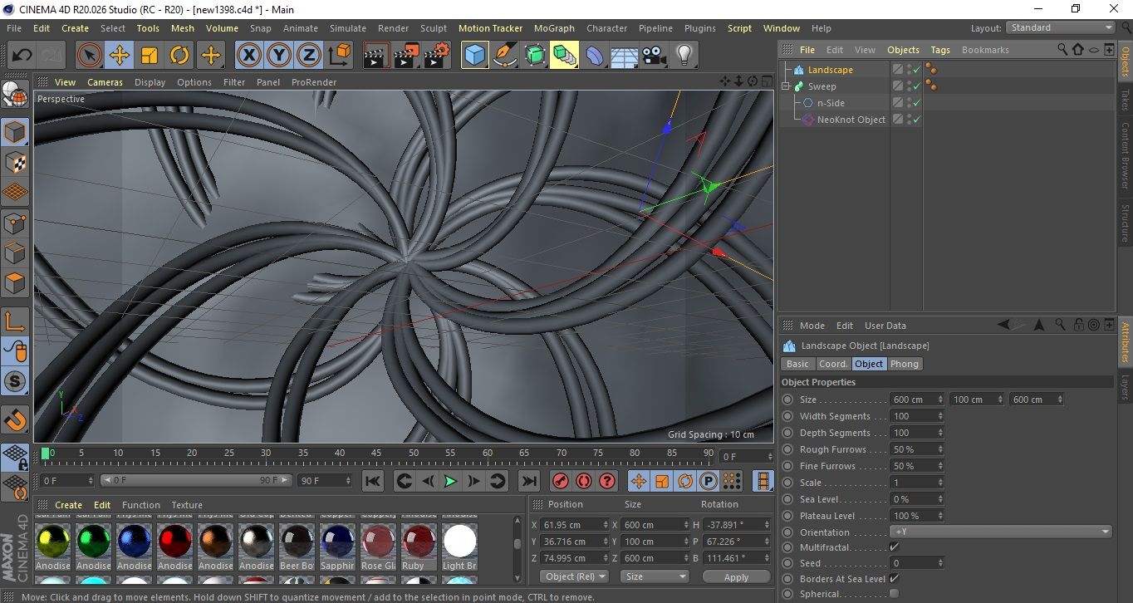
Task: Select Points mode icon
Action: tap(15, 223)
